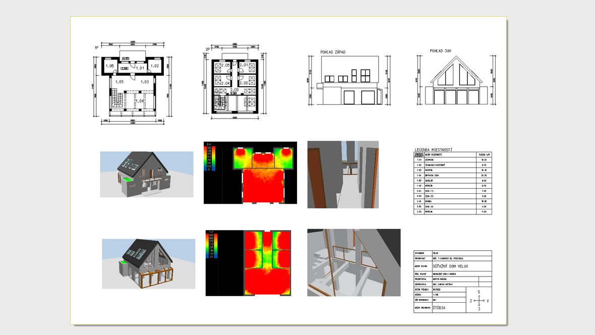
Task: Click the upper interior corridor render
Action: (343, 174)
